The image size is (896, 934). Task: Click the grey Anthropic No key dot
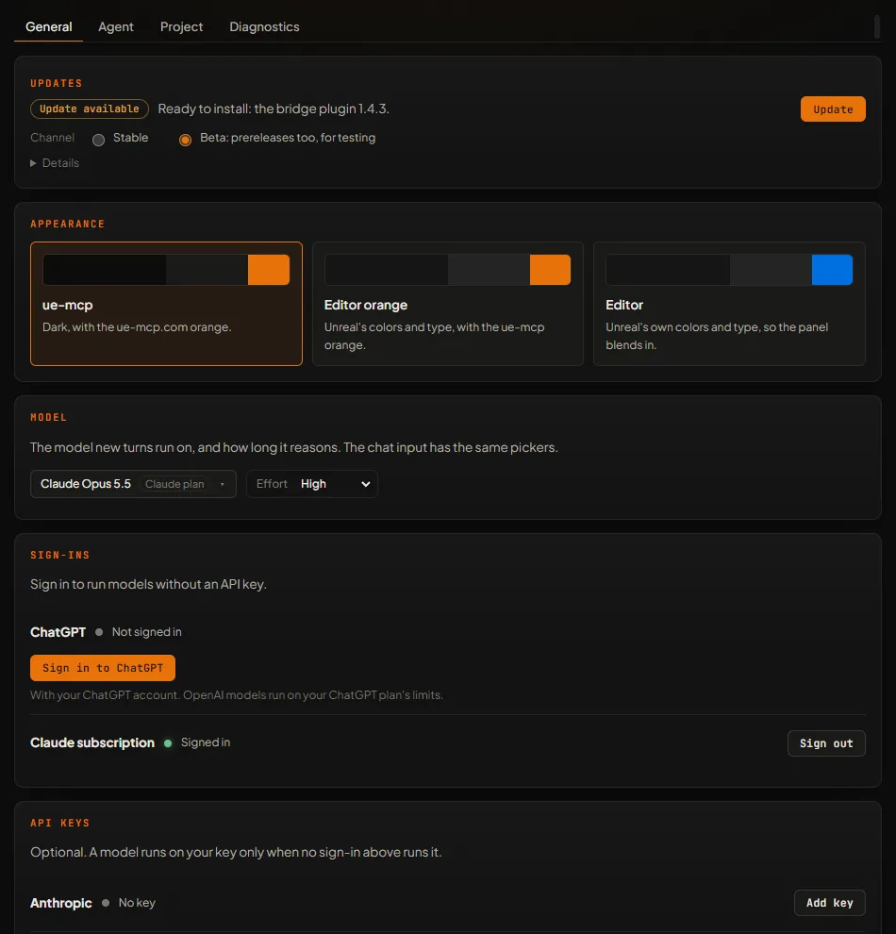coord(106,903)
